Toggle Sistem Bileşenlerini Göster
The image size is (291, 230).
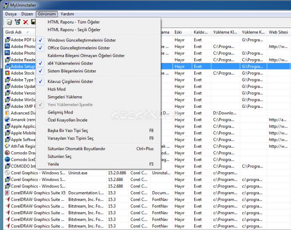click(98, 71)
